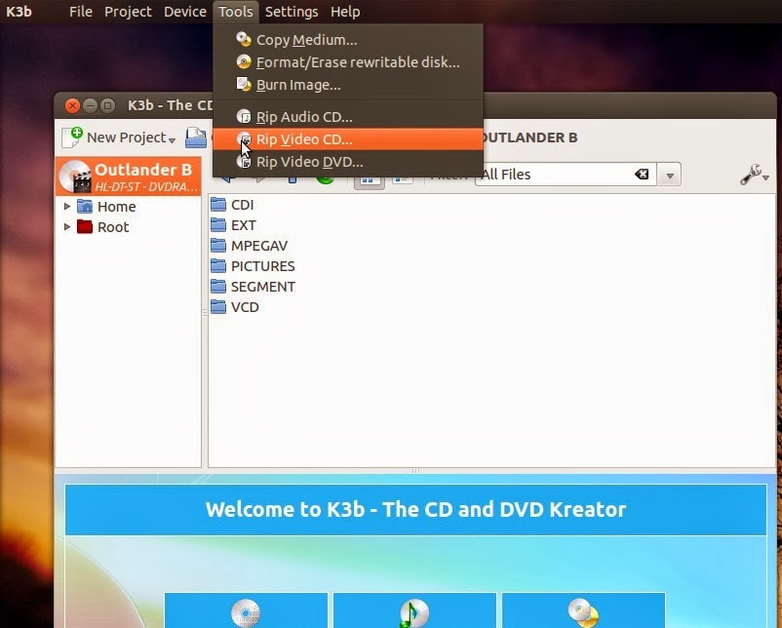This screenshot has width=782, height=628.
Task: Click the Rip Audio CD icon
Action: pos(244,116)
